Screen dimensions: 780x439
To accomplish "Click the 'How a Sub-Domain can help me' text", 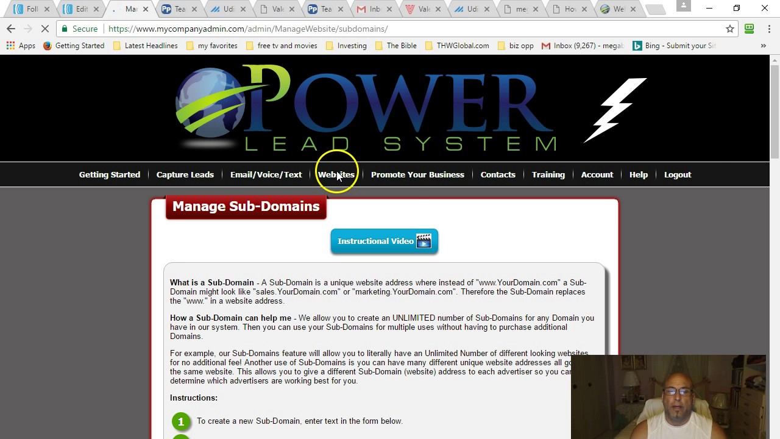I will (231, 318).
